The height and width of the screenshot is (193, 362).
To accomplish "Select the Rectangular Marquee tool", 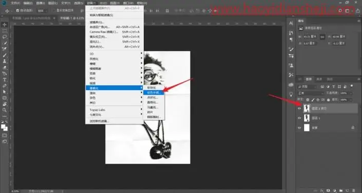I will pos(5,31).
